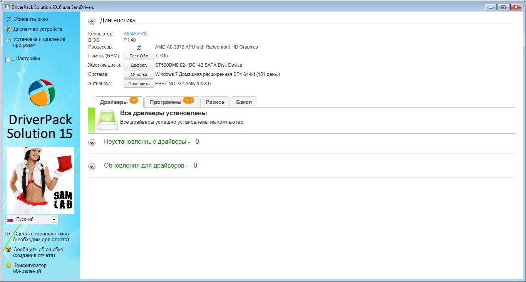
Task: Click the Russian flag icon
Action: point(10,220)
